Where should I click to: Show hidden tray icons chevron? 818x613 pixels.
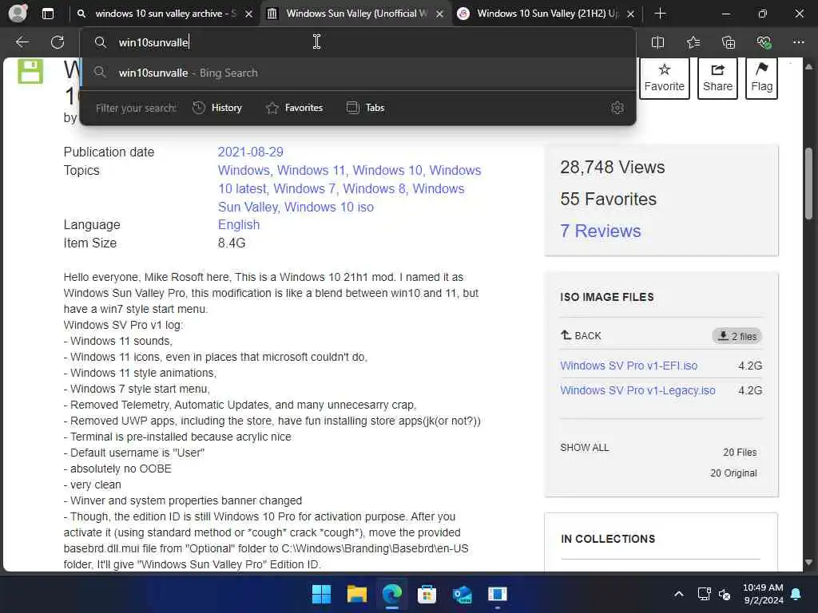[679, 594]
